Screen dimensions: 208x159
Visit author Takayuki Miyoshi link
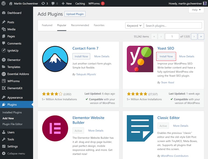pyautogui.click(x=86, y=74)
